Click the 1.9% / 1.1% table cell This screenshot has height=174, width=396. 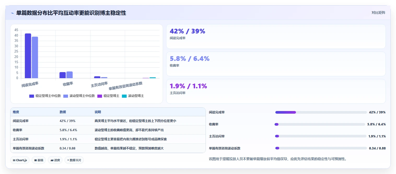(x=68, y=139)
